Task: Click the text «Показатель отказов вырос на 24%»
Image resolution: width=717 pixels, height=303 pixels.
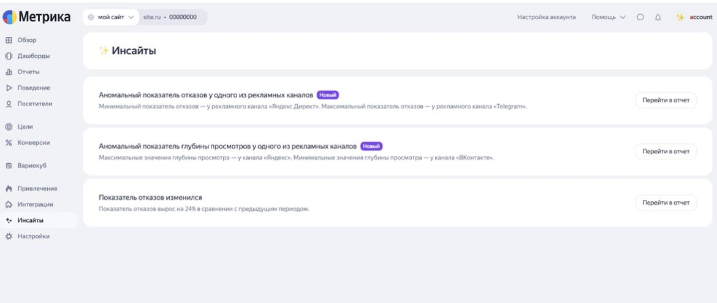Action: 204,209
